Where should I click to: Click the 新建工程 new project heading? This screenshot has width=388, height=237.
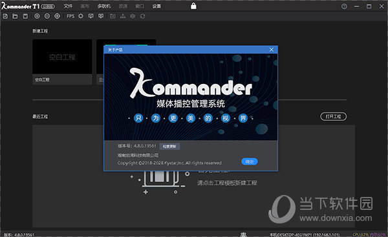click(40, 31)
